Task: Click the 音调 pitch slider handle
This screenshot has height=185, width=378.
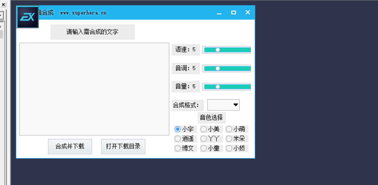Action: point(218,68)
